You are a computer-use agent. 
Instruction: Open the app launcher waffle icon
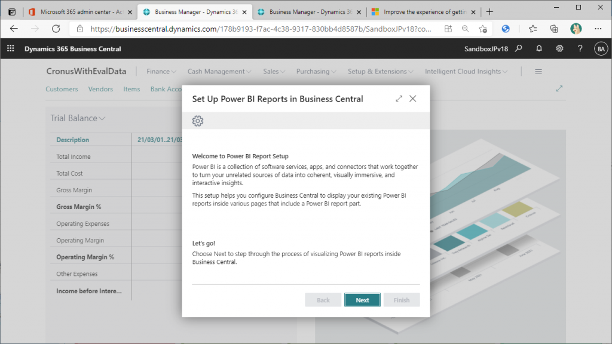11,48
